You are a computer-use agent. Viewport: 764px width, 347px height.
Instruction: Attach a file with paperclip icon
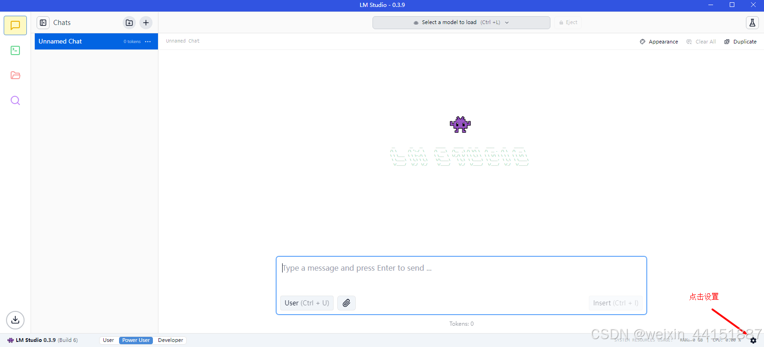pos(347,303)
